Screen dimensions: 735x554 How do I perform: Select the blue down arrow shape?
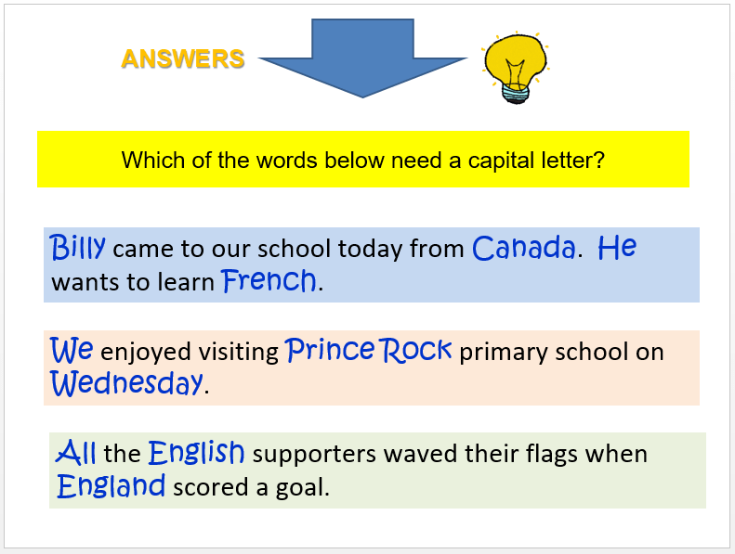362,56
